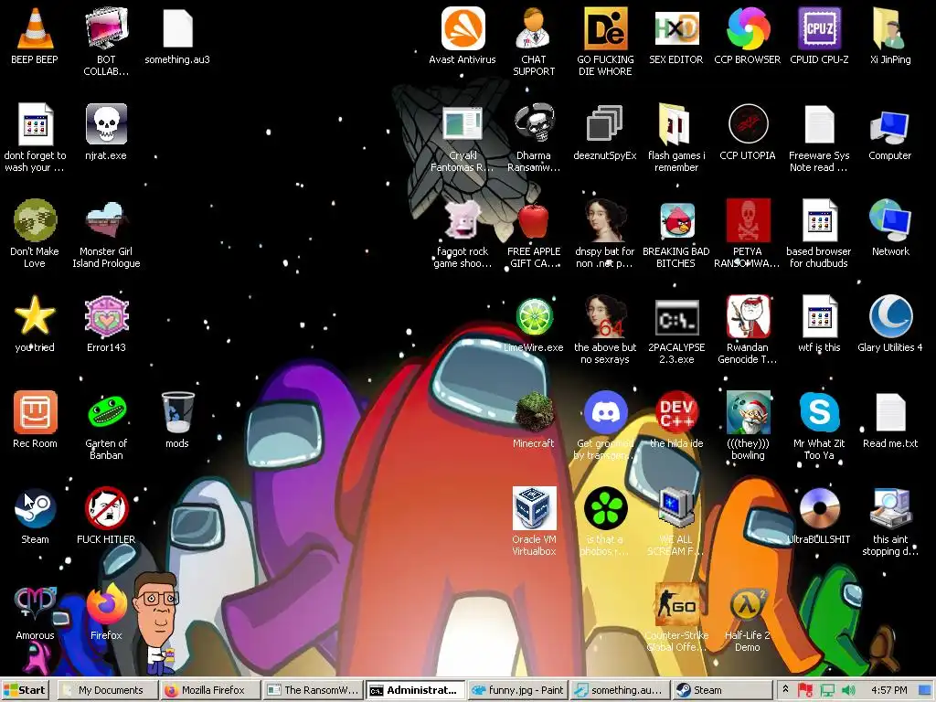Screen dimensions: 936x702
Task: Switch to Mozilla Firefox in the taskbar
Action: coord(211,690)
